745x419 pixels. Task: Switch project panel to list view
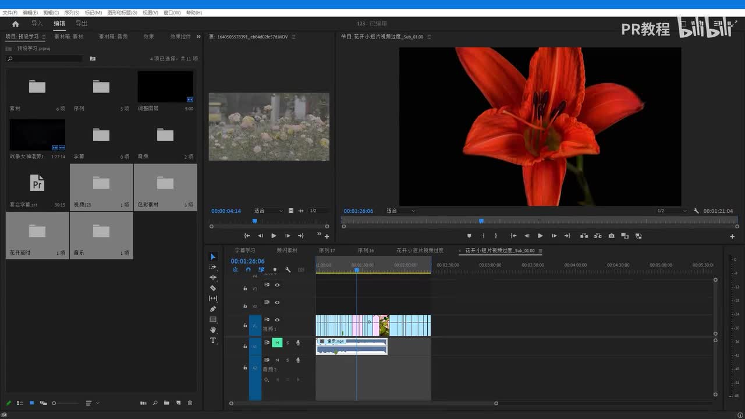pos(20,403)
